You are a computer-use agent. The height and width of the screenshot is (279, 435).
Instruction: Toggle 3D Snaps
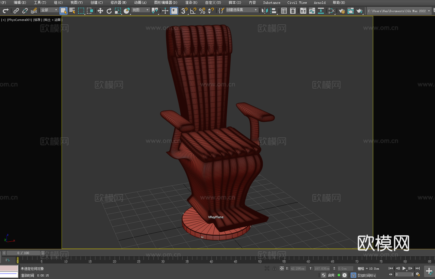[x=185, y=11]
